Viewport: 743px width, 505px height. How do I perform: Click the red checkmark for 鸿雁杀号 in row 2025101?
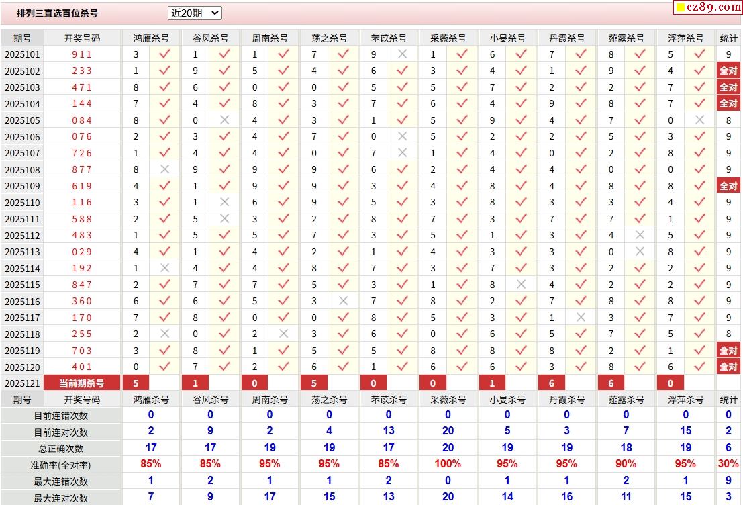pyautogui.click(x=165, y=54)
